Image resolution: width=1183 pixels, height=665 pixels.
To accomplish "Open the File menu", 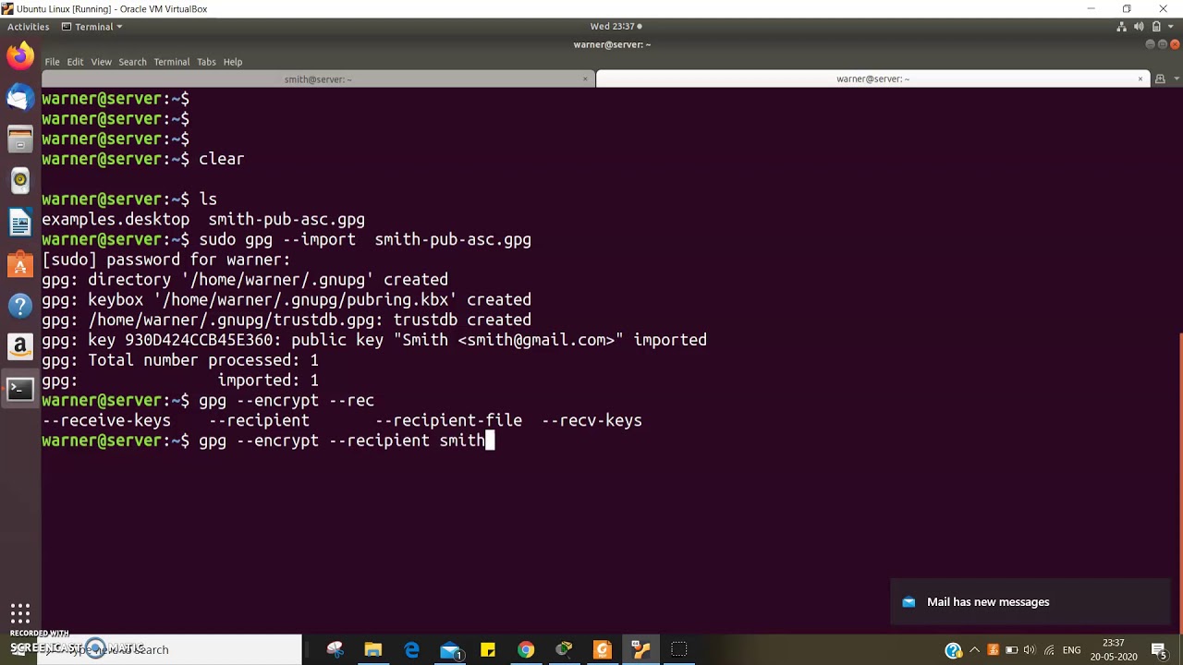I will coord(53,62).
